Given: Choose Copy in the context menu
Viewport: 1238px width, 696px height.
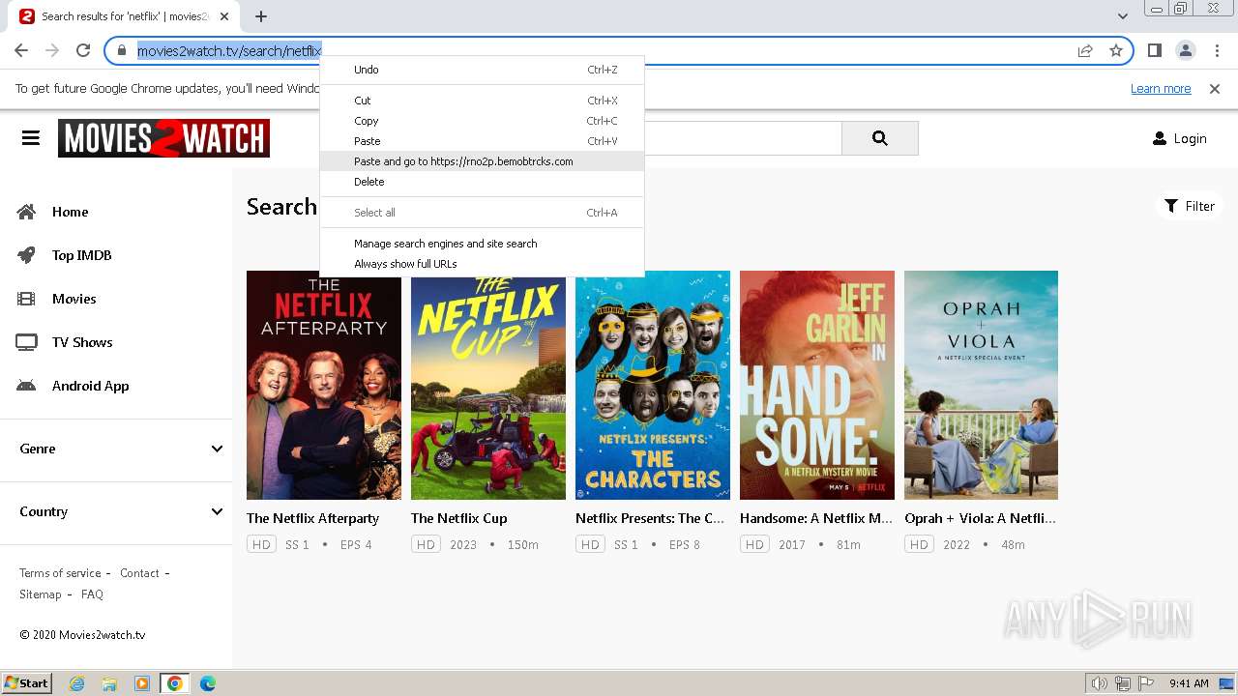Looking at the screenshot, I should pos(482,121).
